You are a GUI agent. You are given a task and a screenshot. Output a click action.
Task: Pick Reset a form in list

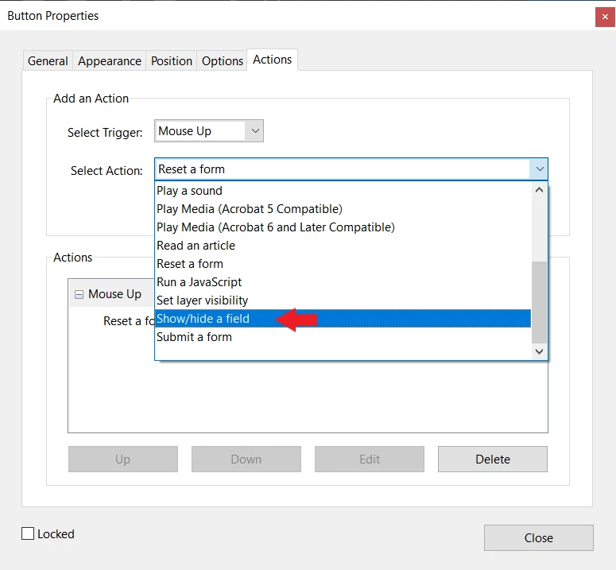click(343, 264)
